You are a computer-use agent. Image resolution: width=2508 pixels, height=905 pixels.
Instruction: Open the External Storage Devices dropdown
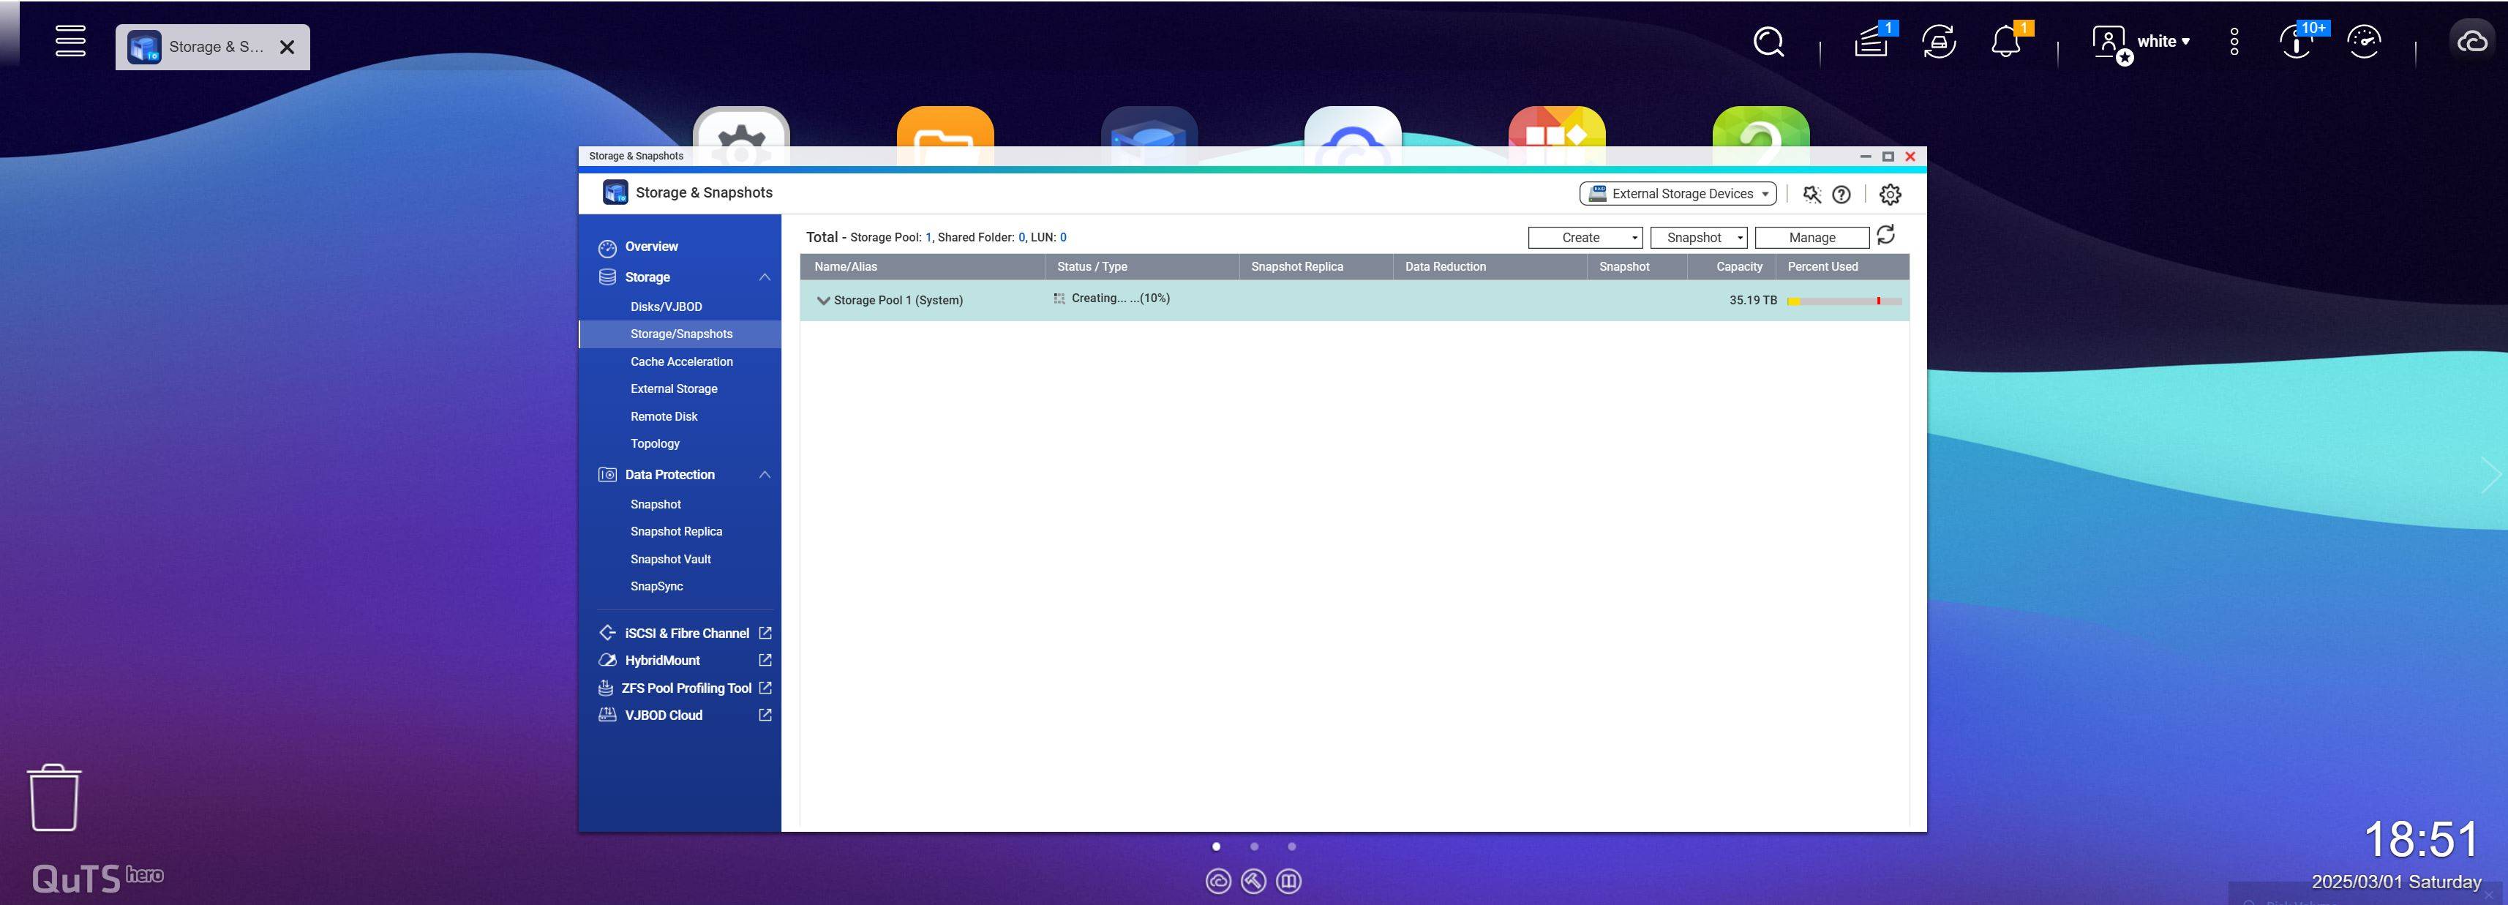click(x=1678, y=194)
